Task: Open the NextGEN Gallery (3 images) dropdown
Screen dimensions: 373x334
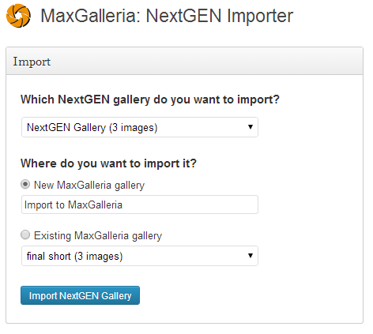Action: coord(140,127)
